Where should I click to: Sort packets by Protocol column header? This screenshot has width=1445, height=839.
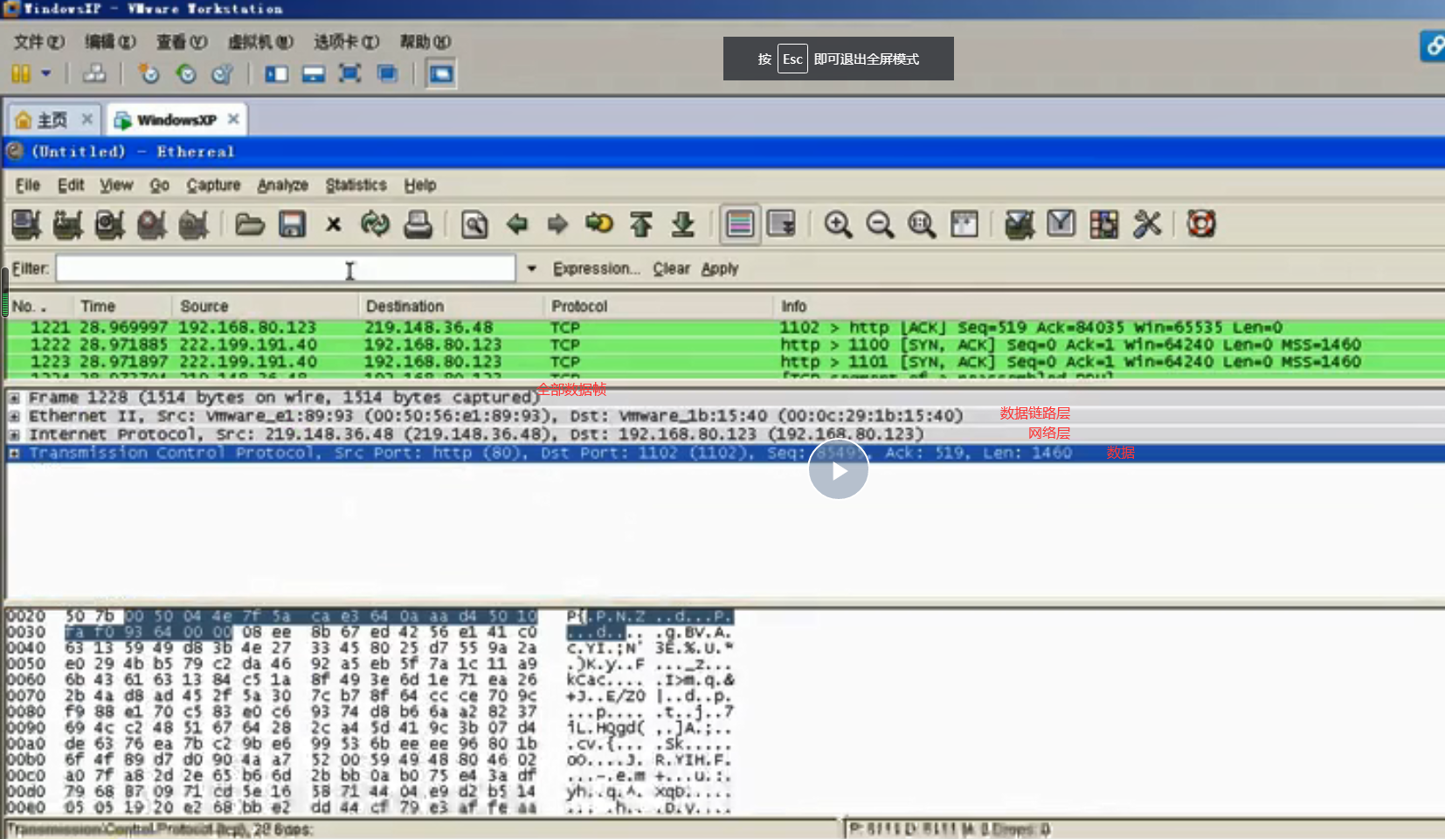point(659,306)
